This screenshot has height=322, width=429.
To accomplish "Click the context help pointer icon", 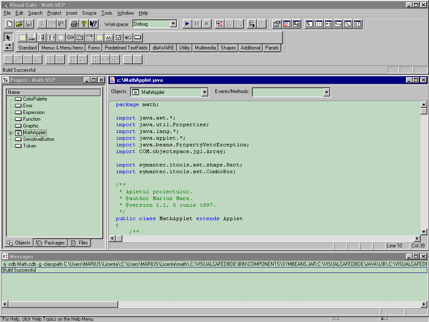I will 93,24.
